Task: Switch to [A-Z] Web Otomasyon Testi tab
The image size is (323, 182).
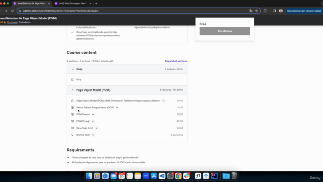Action: click(x=72, y=4)
